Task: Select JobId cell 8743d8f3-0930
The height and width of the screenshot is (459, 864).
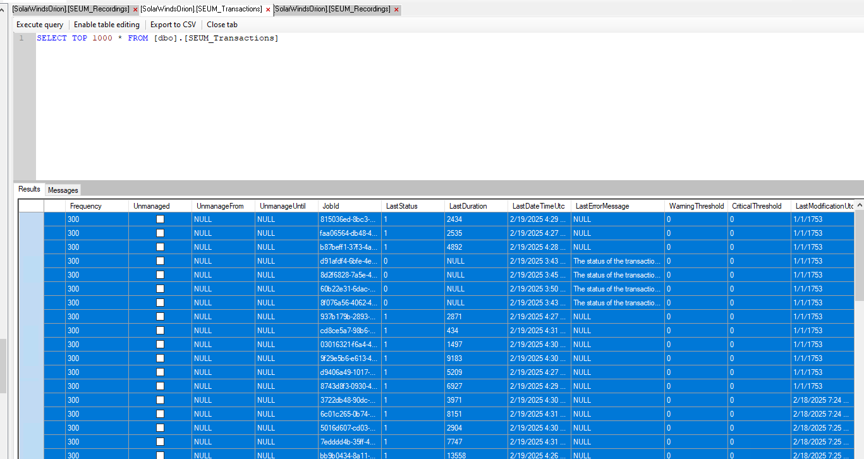Action: pos(350,386)
